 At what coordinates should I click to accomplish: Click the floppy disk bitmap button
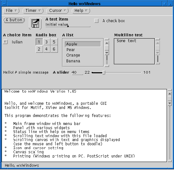click(x=35, y=23)
